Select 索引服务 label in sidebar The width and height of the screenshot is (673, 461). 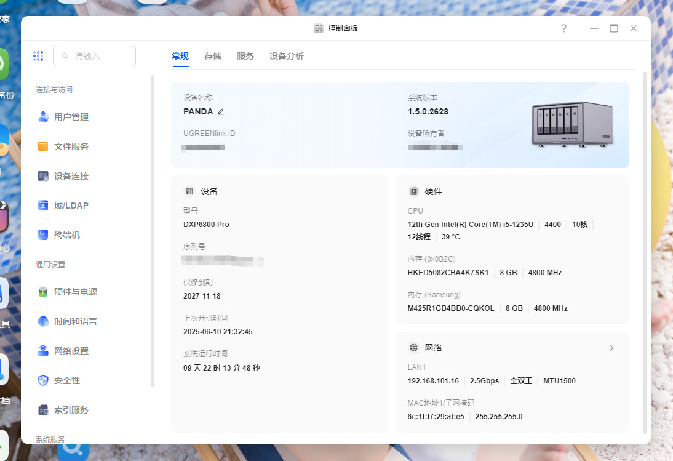pos(71,410)
